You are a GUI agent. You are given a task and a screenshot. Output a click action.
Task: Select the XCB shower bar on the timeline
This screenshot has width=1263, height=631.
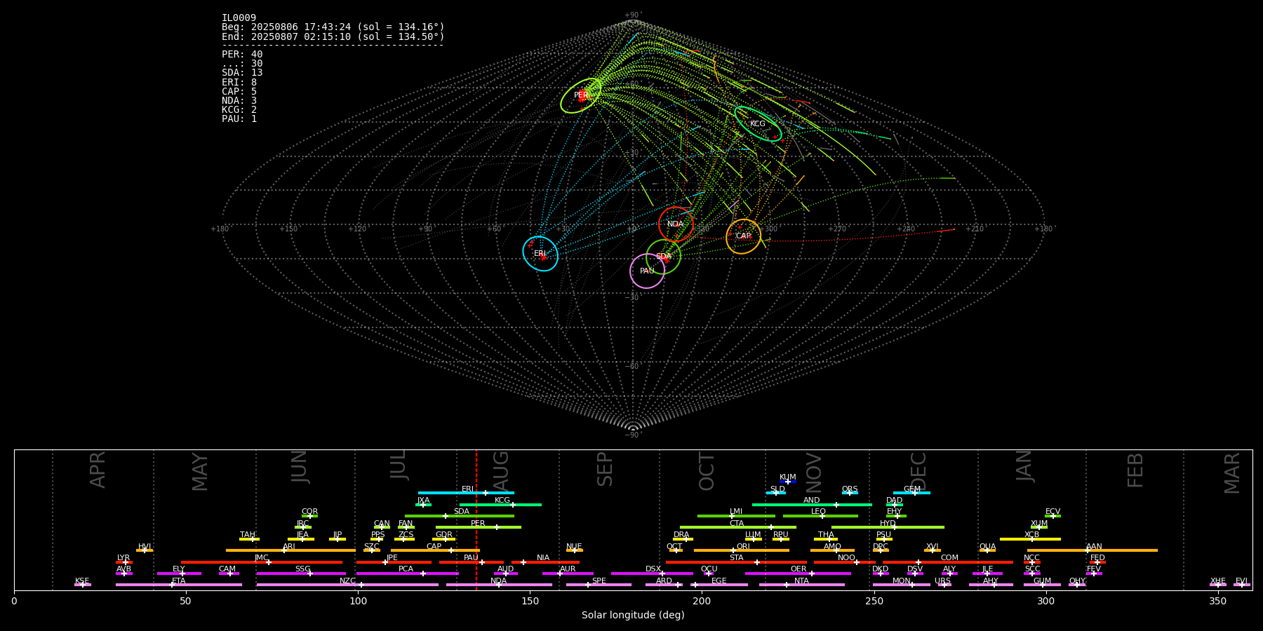1030,539
